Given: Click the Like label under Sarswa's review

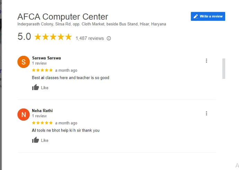Looking at the screenshot, I should coord(45,88).
